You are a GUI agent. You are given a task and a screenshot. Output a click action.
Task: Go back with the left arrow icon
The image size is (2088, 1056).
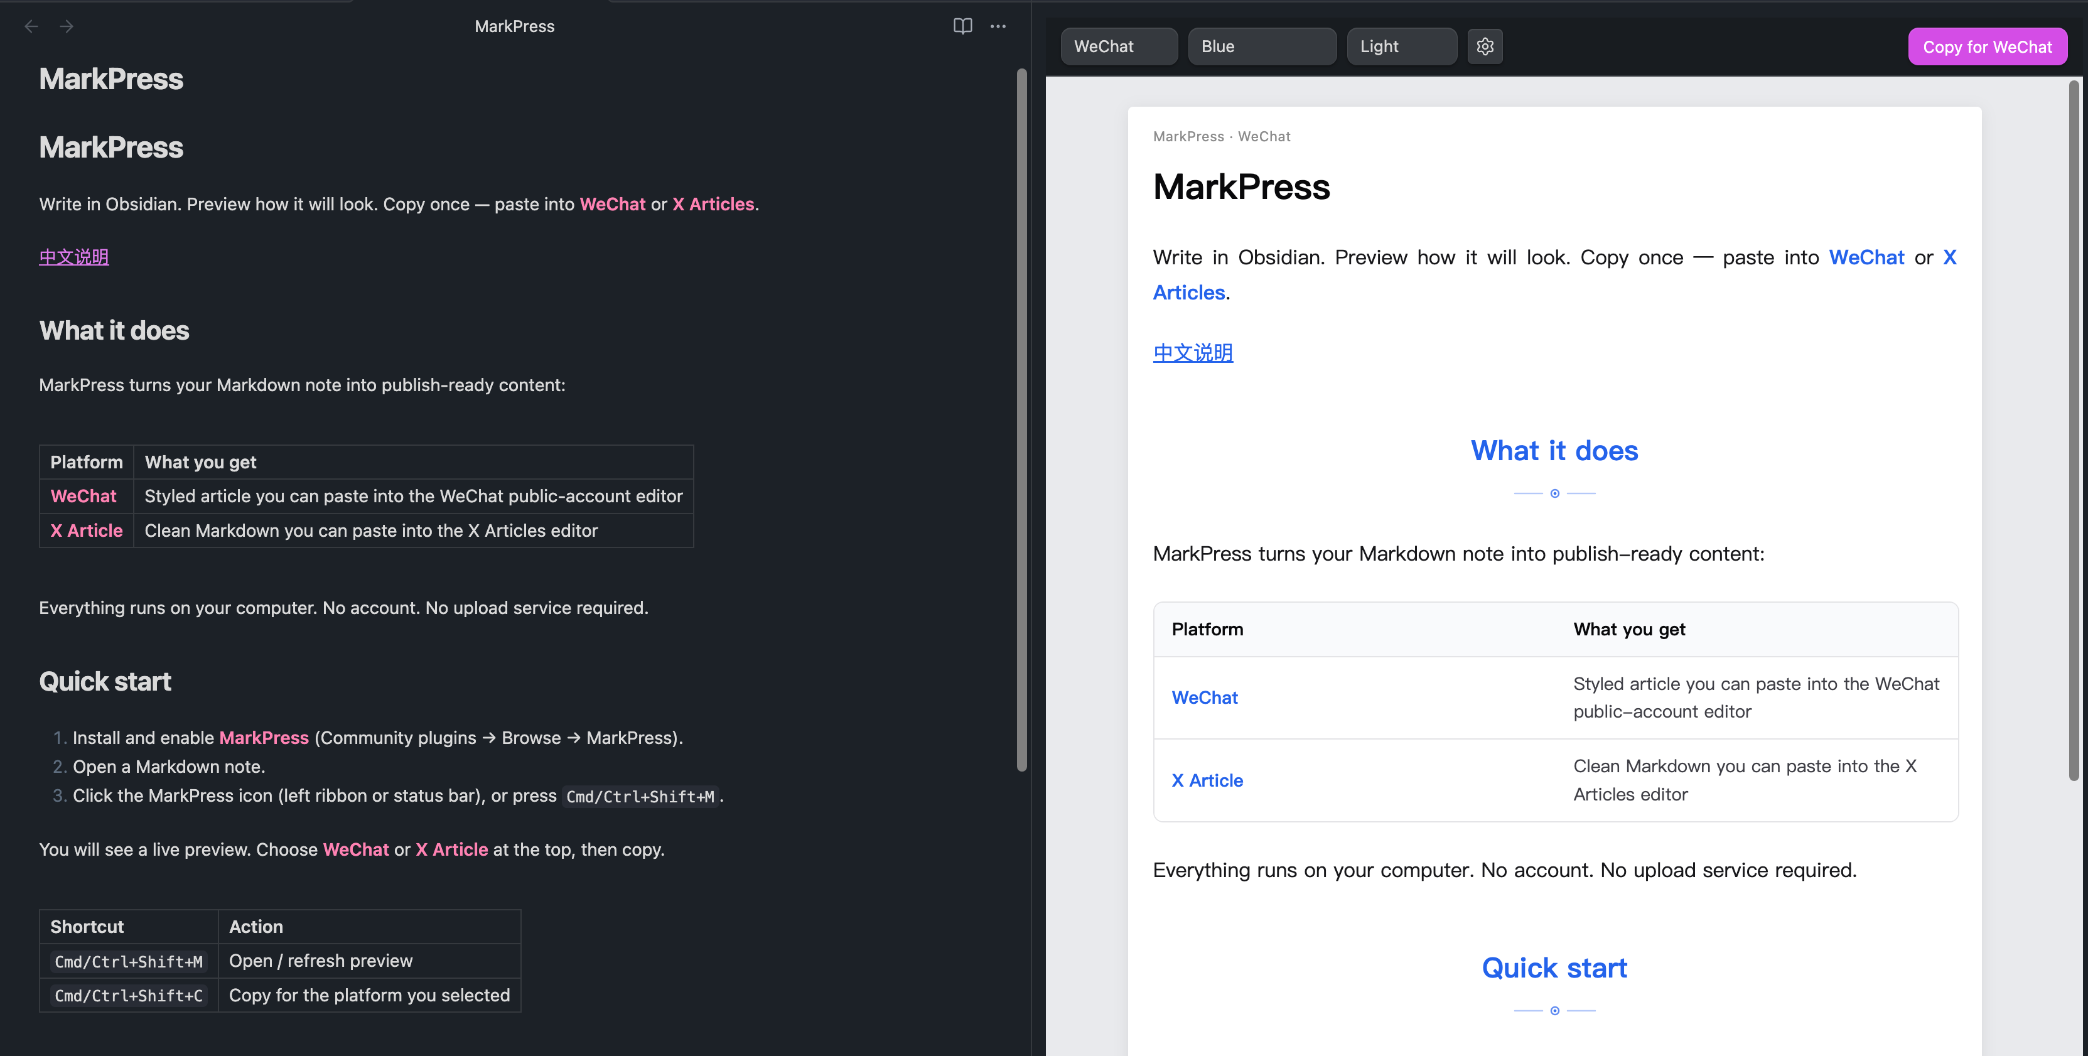point(31,27)
